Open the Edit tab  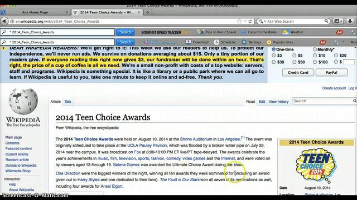[262, 102]
